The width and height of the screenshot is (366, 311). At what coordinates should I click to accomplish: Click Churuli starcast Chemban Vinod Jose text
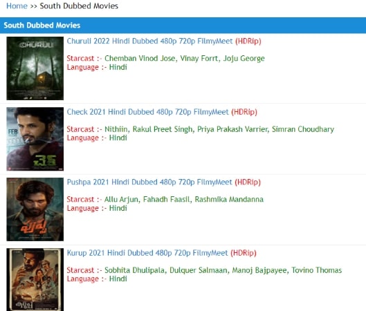[140, 58]
